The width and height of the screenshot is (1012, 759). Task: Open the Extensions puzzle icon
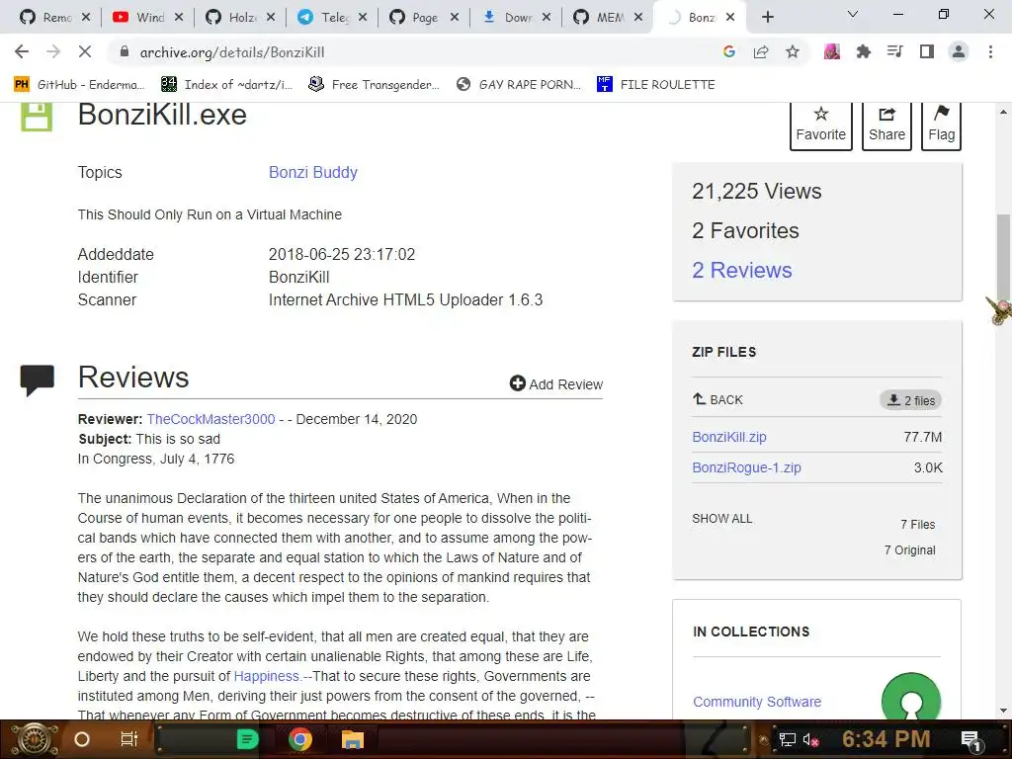(863, 51)
